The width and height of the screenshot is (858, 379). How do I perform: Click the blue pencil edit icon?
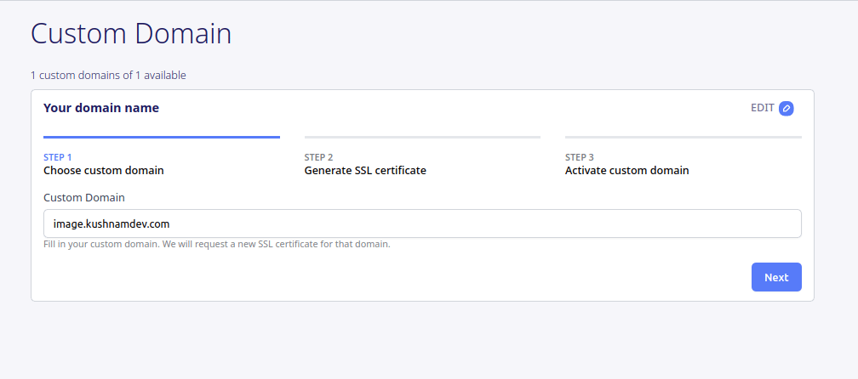(786, 108)
